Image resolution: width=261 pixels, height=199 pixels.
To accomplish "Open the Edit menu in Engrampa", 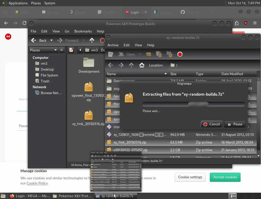I will (x=126, y=45).
